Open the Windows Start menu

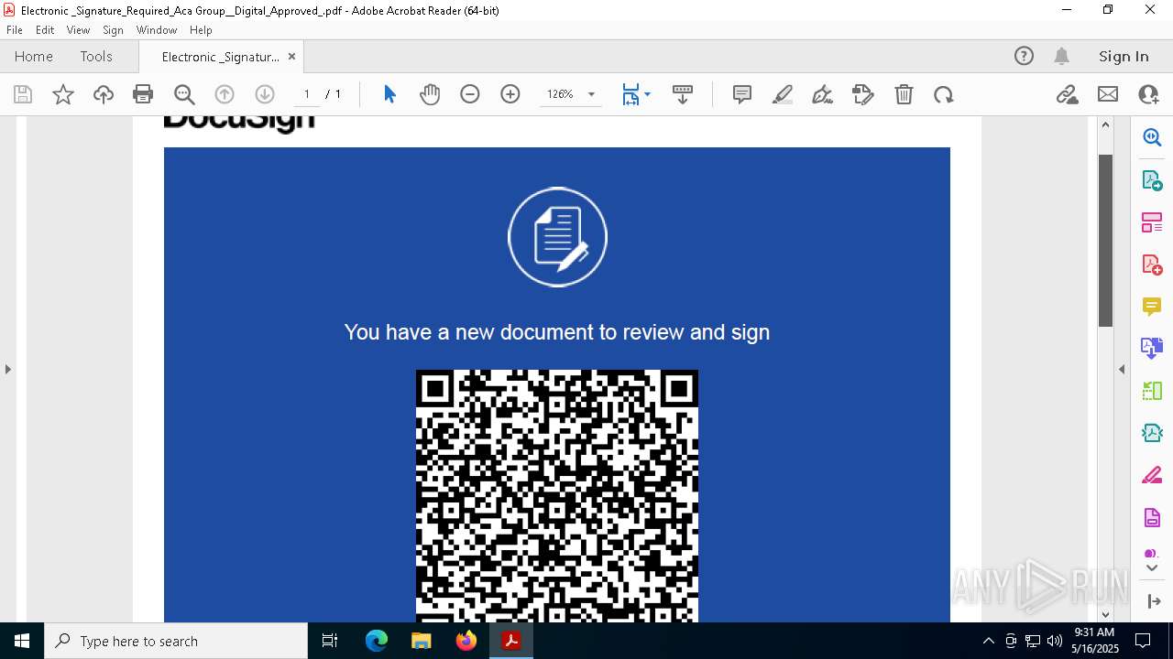pos(22,641)
